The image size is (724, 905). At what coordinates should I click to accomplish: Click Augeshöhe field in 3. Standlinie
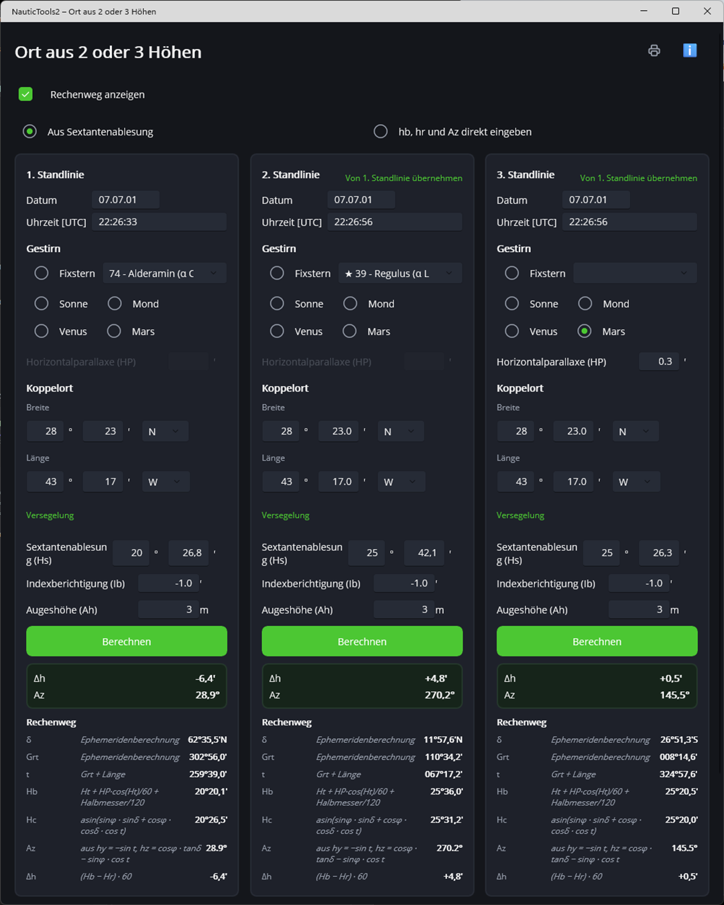(x=638, y=609)
